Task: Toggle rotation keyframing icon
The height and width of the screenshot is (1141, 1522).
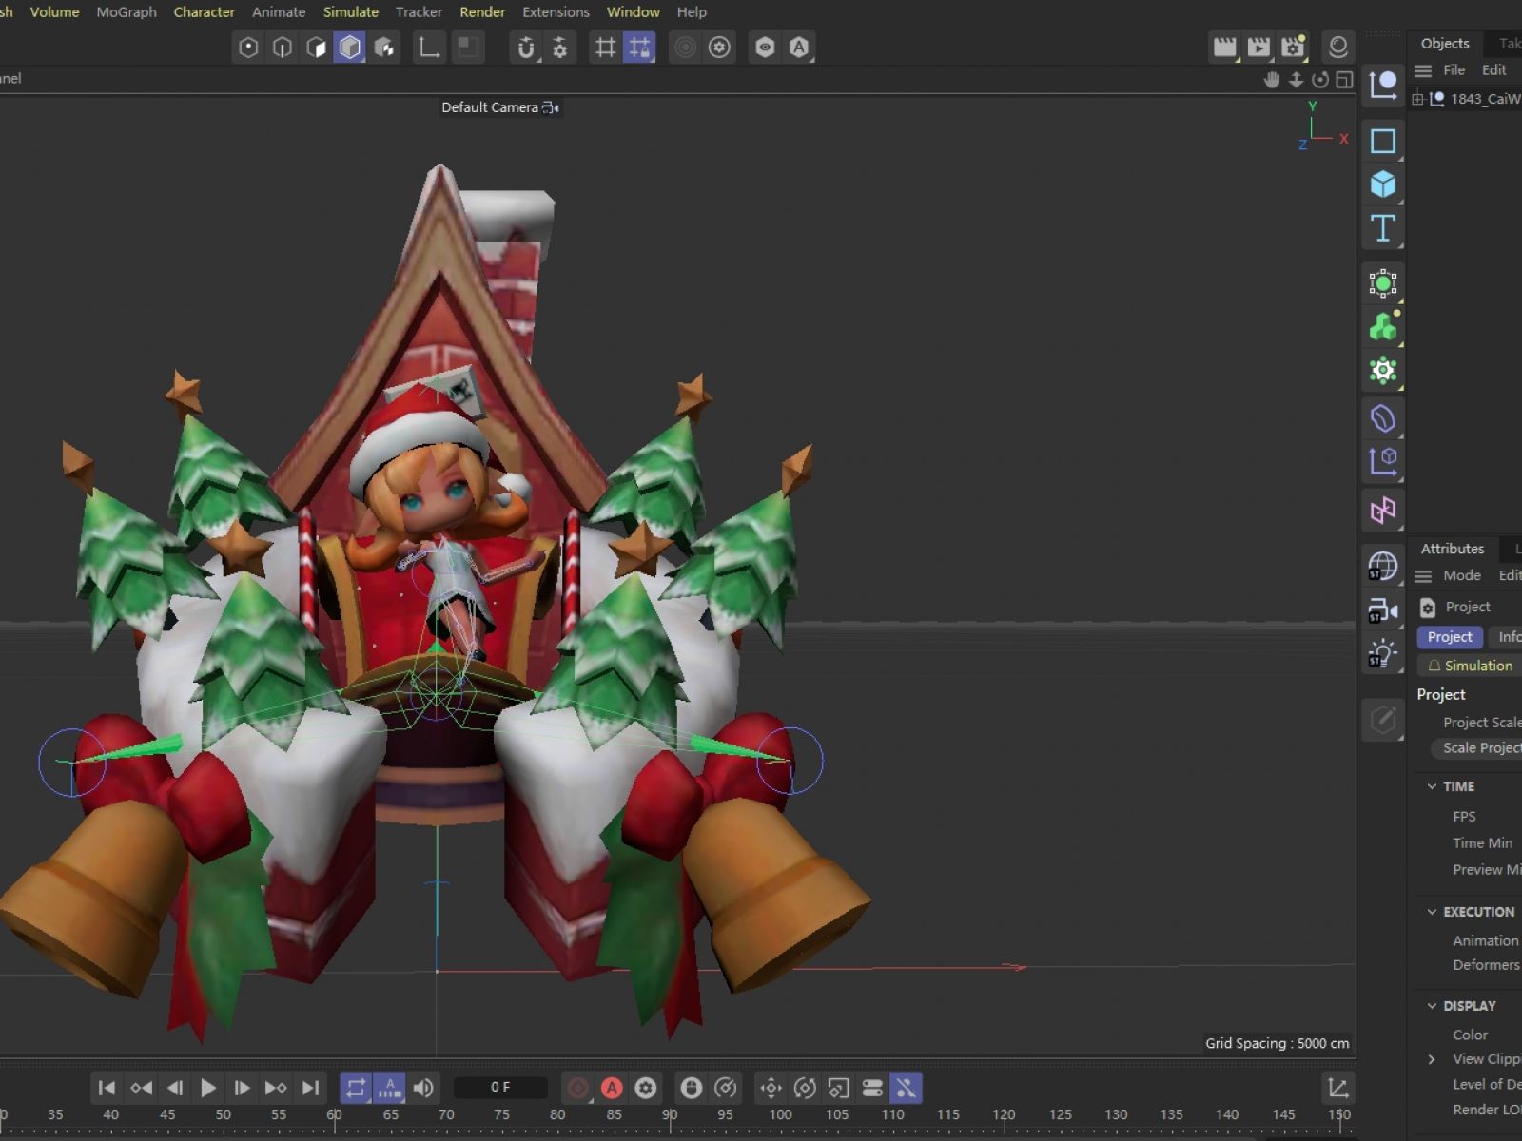Action: point(805,1088)
